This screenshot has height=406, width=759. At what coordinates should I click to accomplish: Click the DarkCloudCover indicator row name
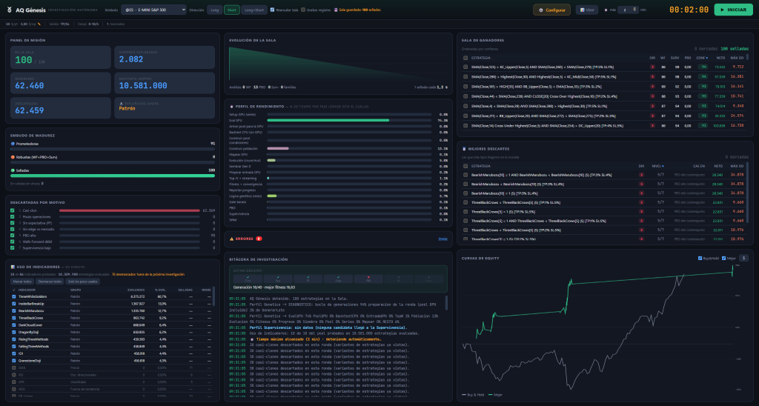tap(31, 325)
